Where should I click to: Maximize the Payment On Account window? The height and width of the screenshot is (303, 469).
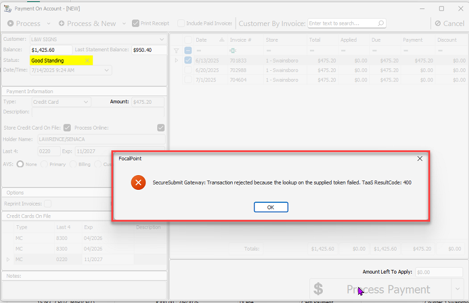tap(441, 9)
